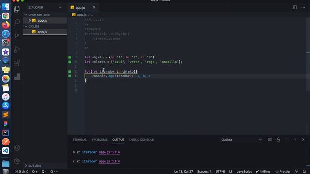
Task: Follow the app.js:13:4 link on the 'b' line
Action: (109, 152)
